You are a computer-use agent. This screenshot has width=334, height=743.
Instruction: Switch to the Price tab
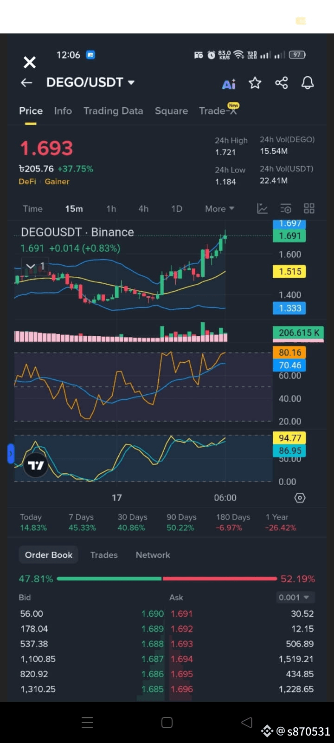tap(31, 111)
